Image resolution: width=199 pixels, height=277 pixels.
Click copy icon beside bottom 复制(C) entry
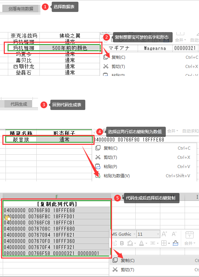(x=115, y=260)
